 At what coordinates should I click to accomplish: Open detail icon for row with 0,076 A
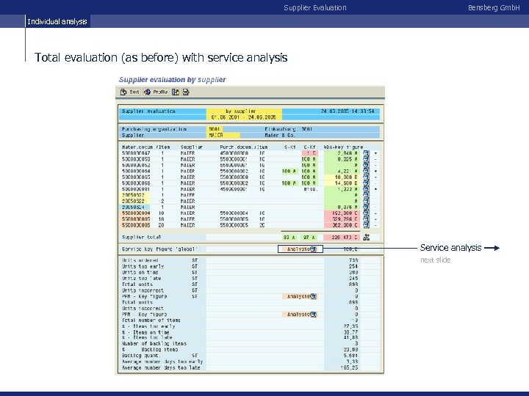click(x=366, y=207)
